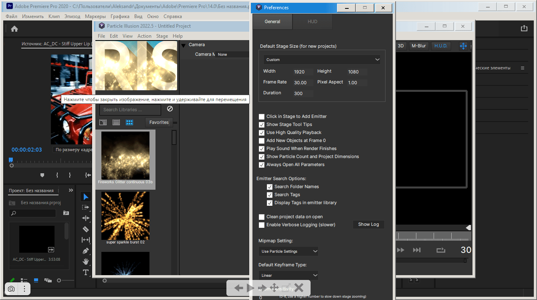Toggle loop playback in Particle Illusion

point(441,250)
